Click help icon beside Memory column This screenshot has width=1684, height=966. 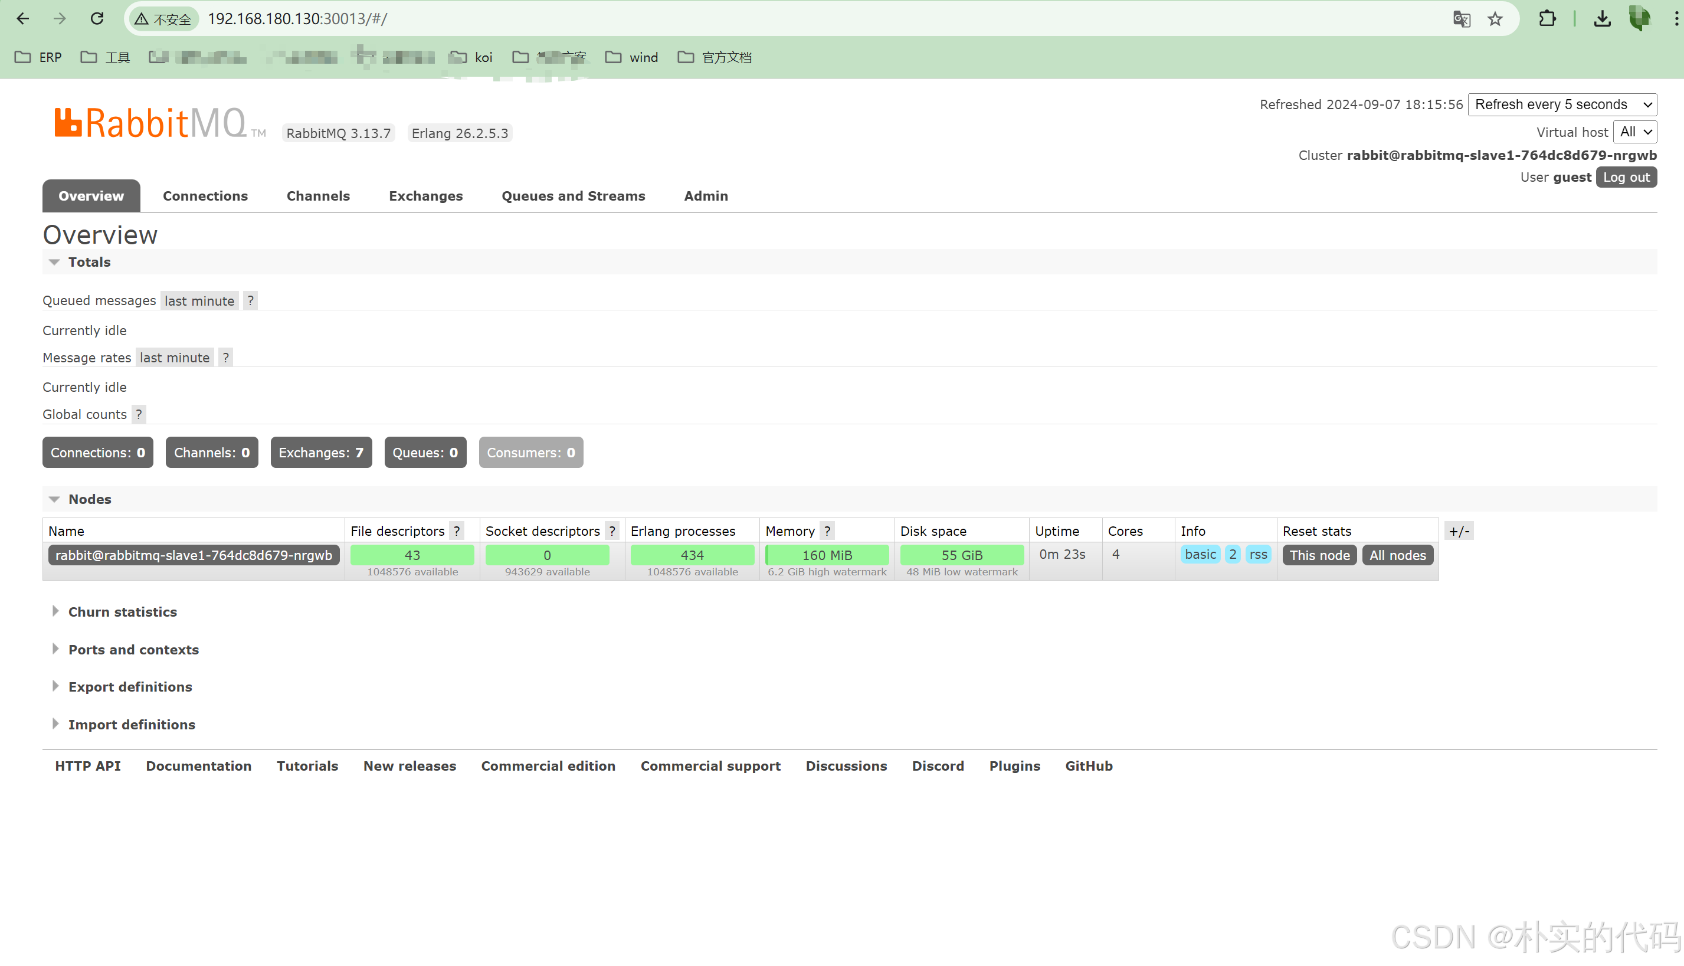827,531
